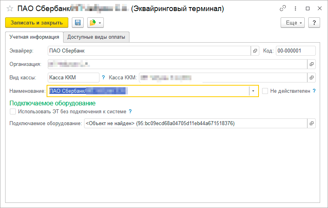
Task: Open the Эквайрер ПАО Сбербанк record icon
Action: point(255,51)
